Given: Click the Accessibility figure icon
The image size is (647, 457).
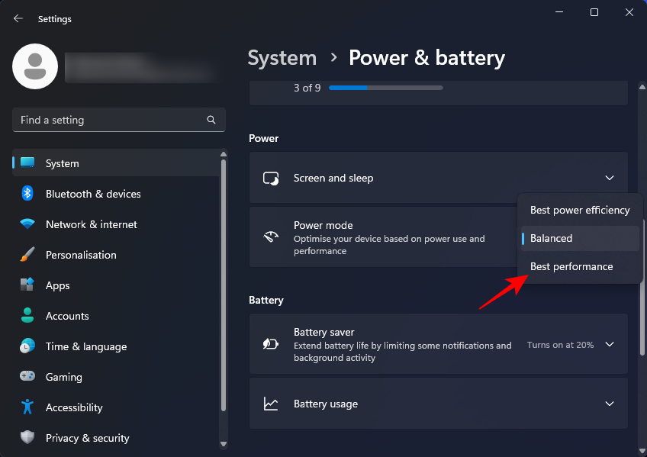Looking at the screenshot, I should [25, 407].
